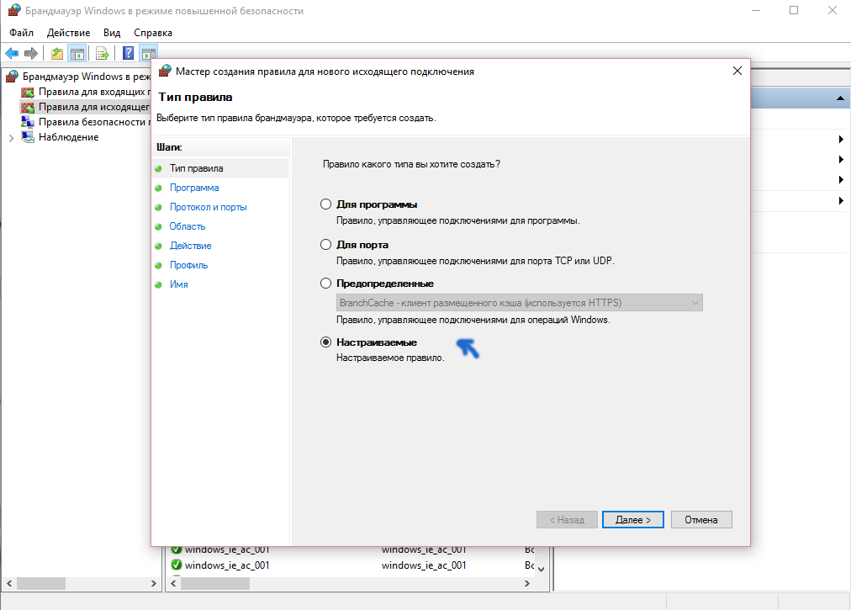851x610 pixels.
Task: Click the < Назад button
Action: (x=567, y=519)
